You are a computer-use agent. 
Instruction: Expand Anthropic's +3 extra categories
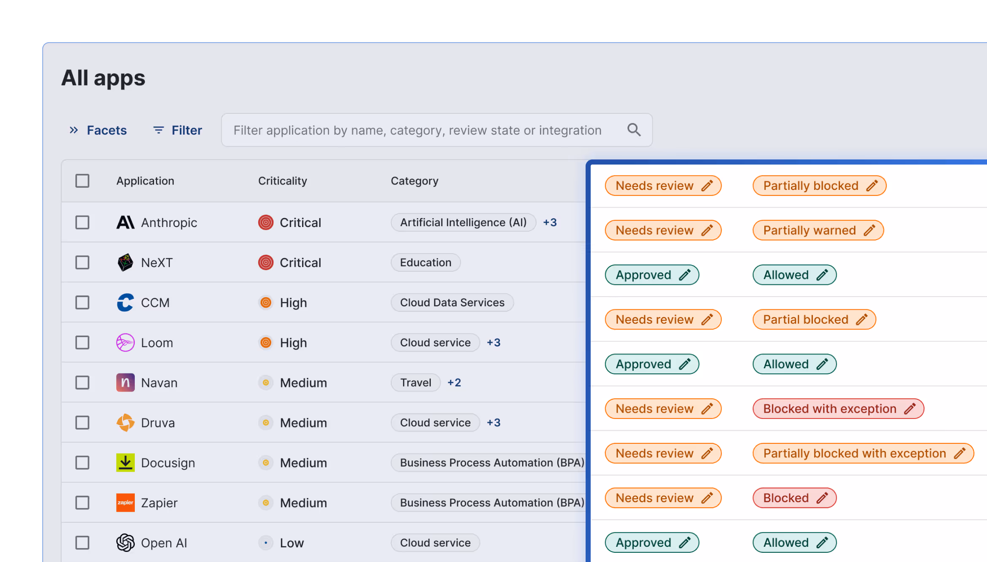[x=550, y=222]
